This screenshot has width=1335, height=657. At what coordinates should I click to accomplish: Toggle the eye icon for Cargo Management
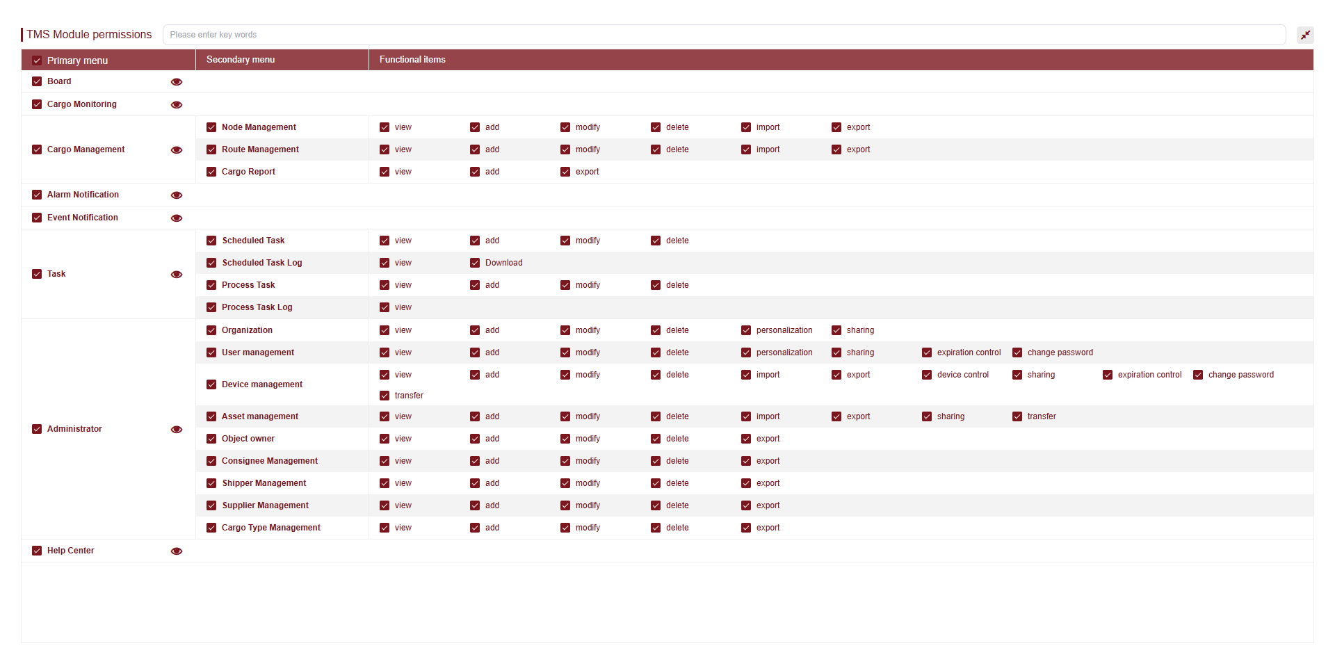[x=177, y=150]
